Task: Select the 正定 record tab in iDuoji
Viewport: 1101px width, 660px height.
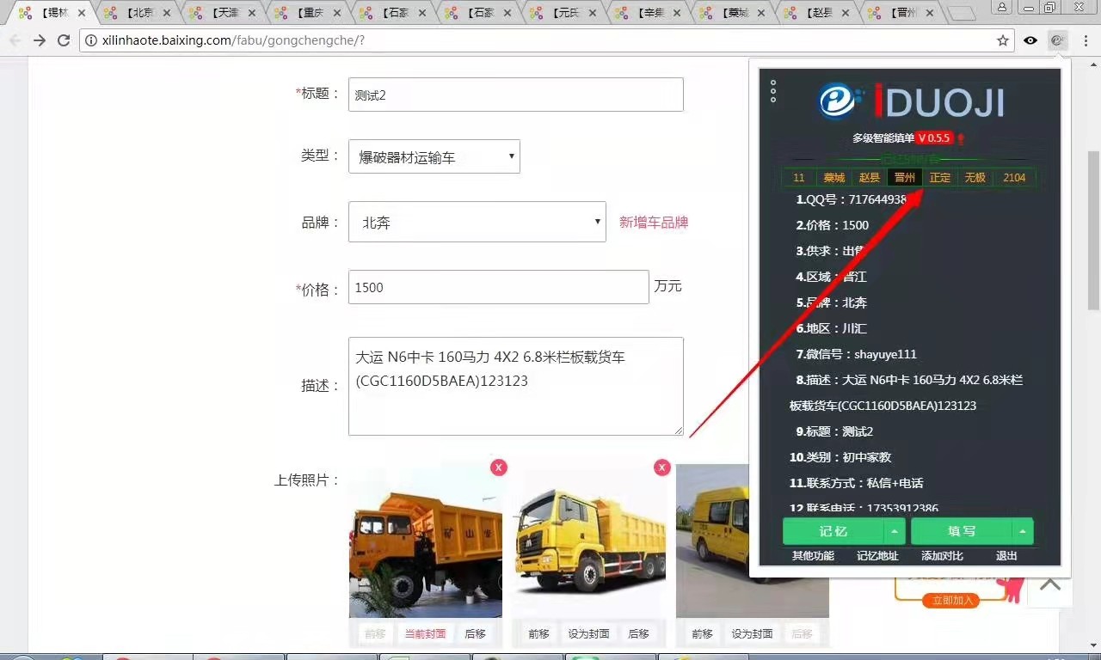Action: [940, 178]
